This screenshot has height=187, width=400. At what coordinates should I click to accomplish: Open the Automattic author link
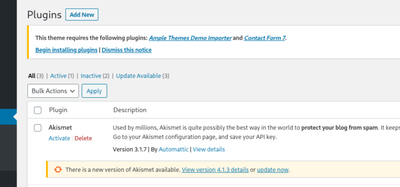(174, 149)
